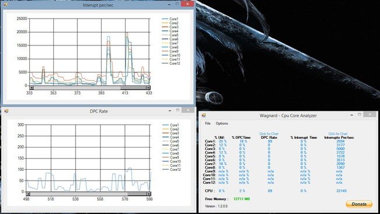The width and height of the screenshot is (380, 214).
Task: Click Core7 utilization value '18 %'
Action: (x=223, y=164)
